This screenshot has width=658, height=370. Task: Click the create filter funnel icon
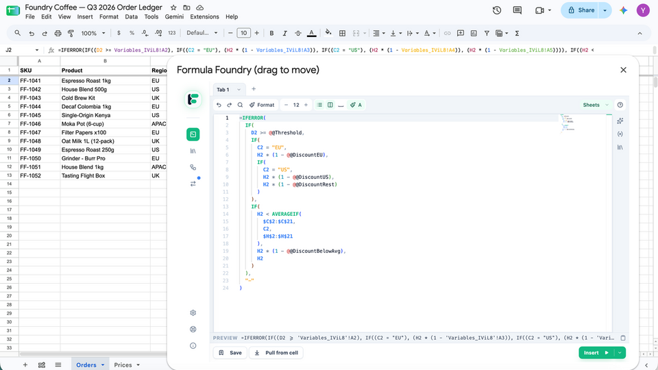(x=487, y=33)
